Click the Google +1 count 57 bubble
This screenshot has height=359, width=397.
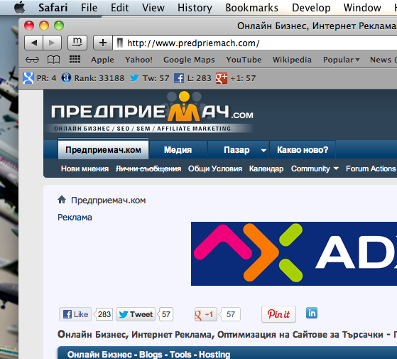(230, 314)
